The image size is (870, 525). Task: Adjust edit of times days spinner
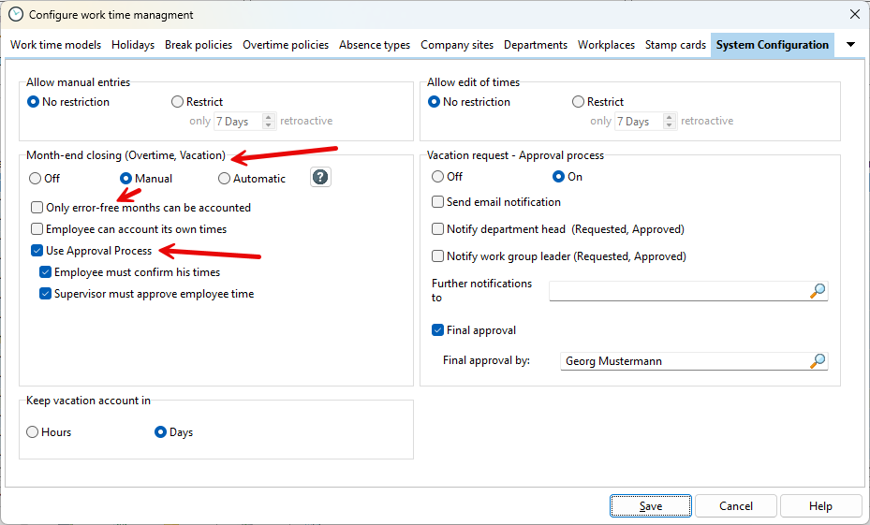pyautogui.click(x=670, y=122)
